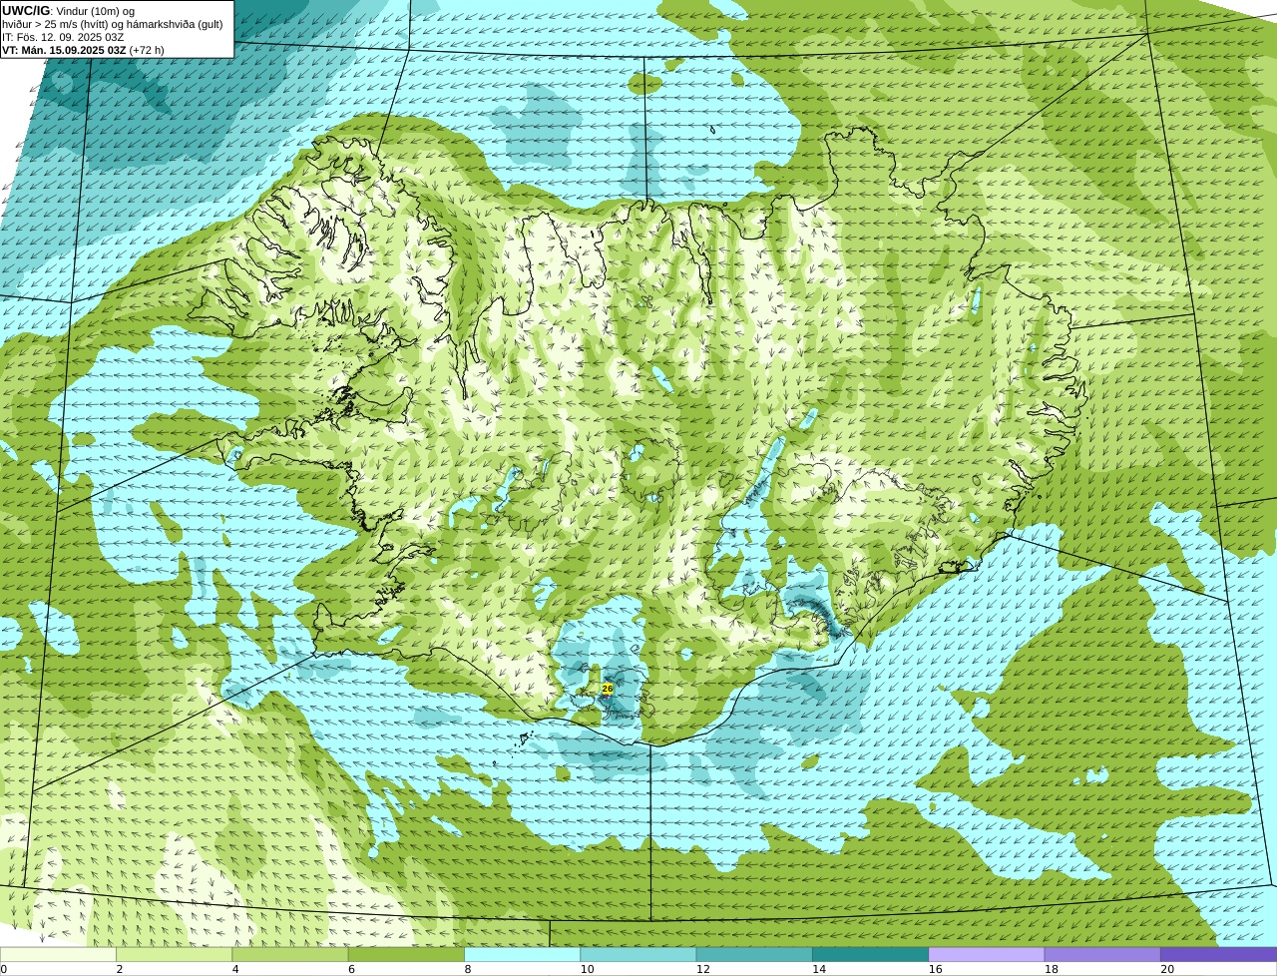The image size is (1277, 976).
Task: Click the yellow 26 gust marker
Action: pos(607,689)
